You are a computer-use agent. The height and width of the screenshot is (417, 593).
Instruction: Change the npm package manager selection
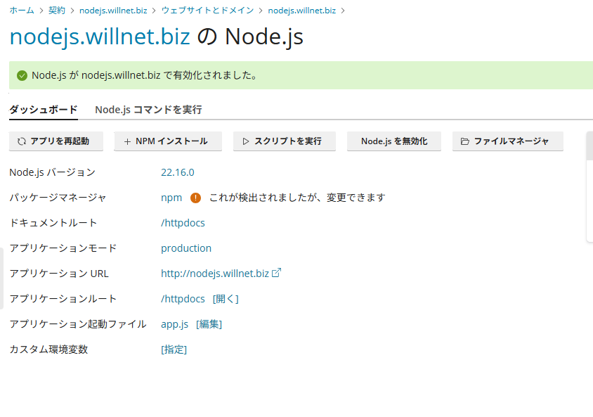click(171, 198)
